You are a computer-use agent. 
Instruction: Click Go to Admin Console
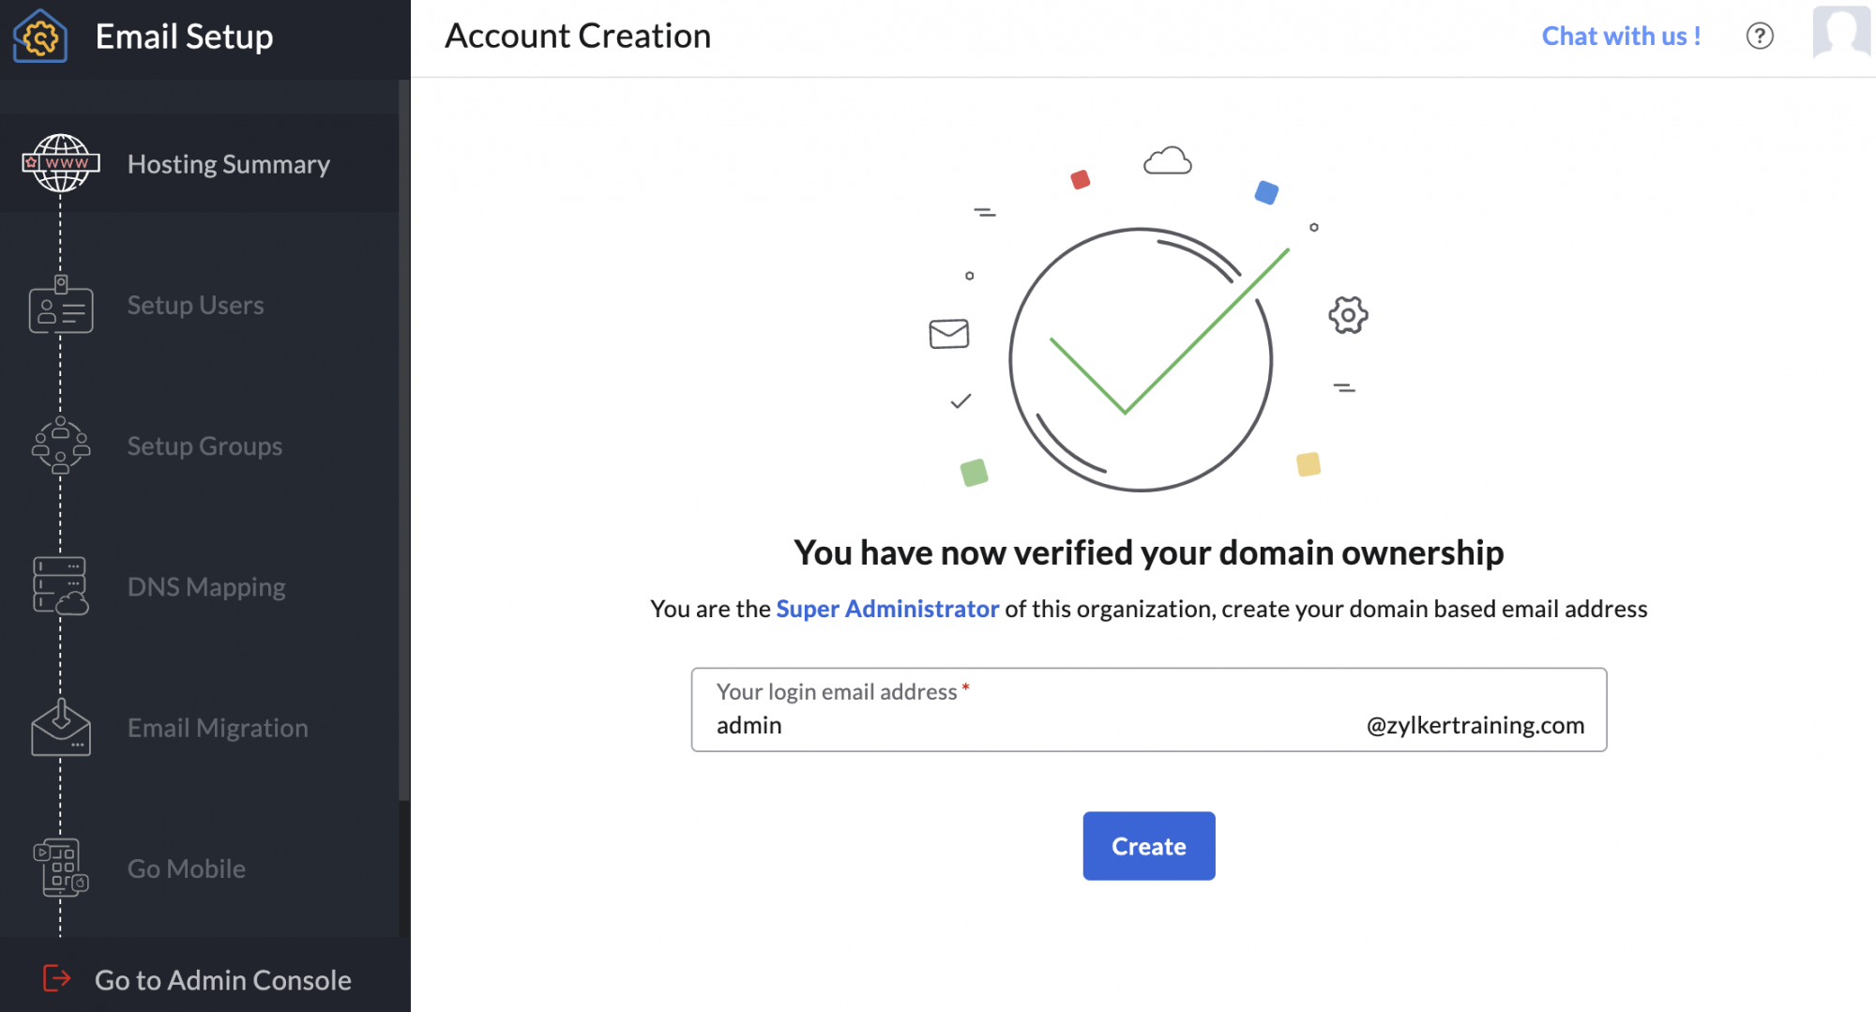pos(222,979)
